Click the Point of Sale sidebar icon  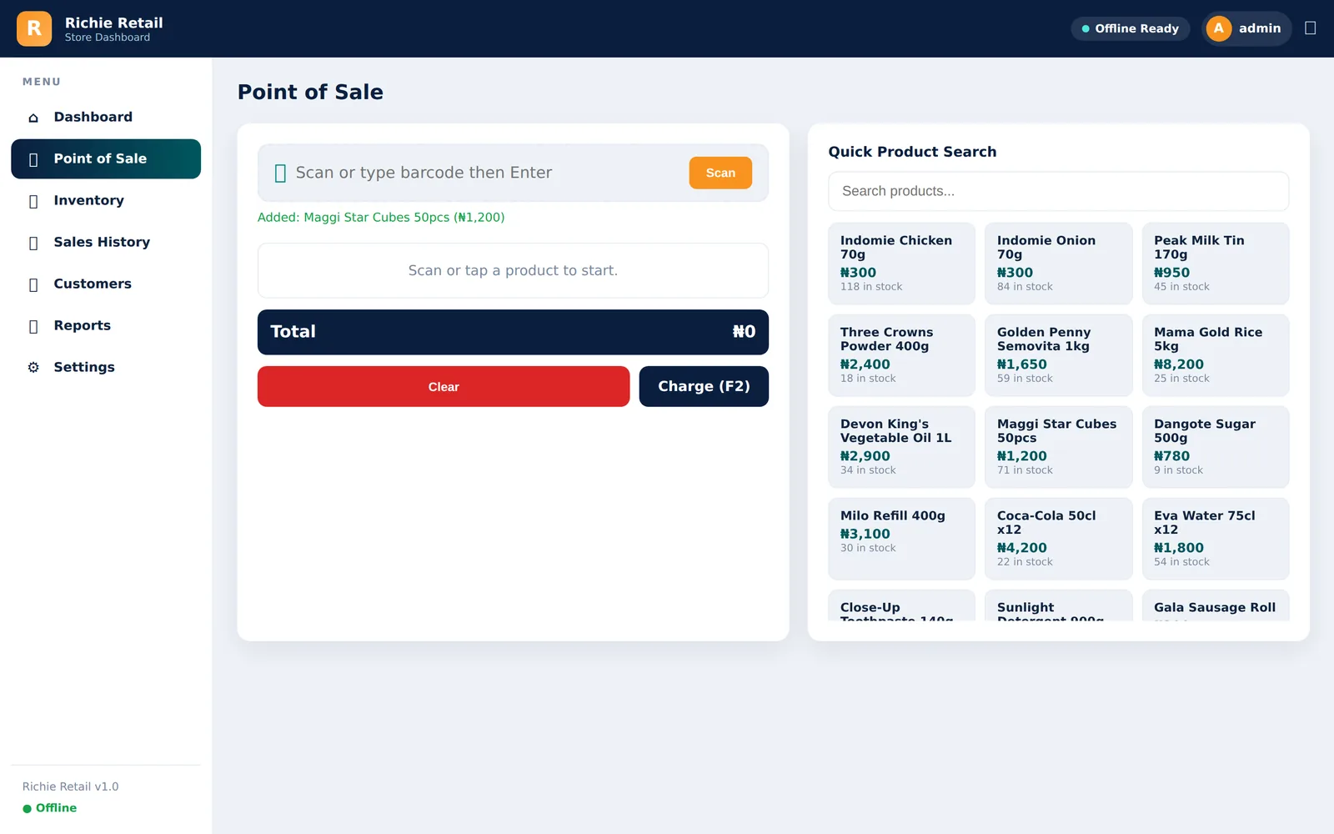33,159
